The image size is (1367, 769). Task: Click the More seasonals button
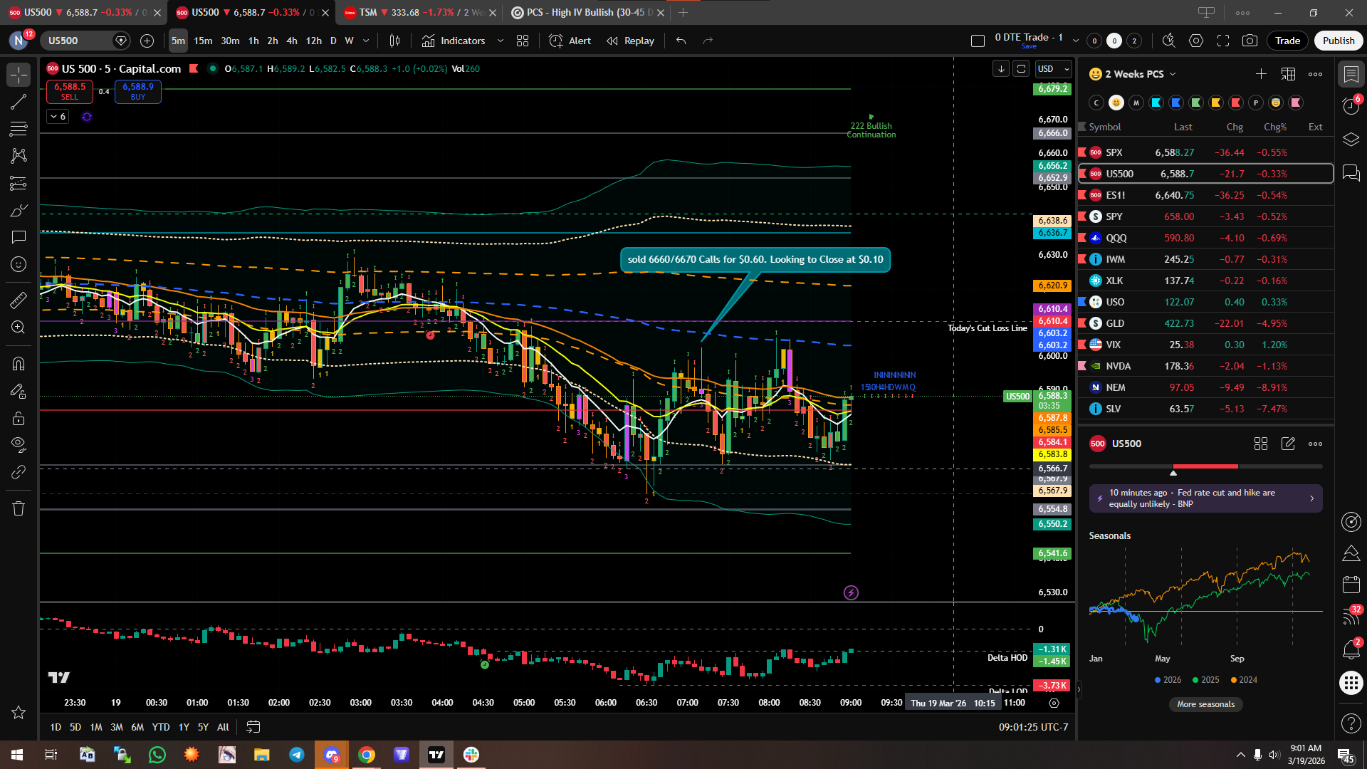1205,704
